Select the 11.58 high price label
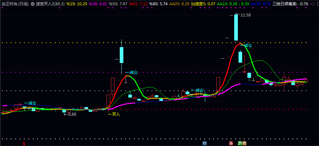The width and height of the screenshot is (319, 146). click(245, 15)
